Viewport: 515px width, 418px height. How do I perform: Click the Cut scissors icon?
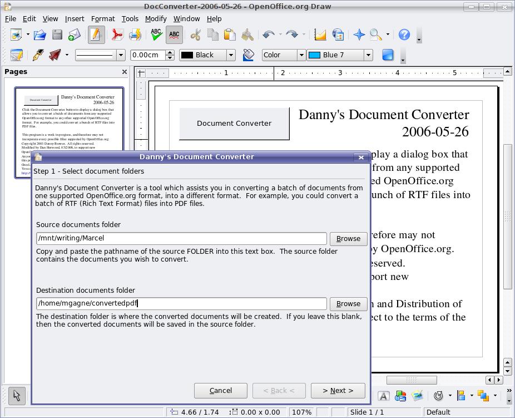[195, 35]
